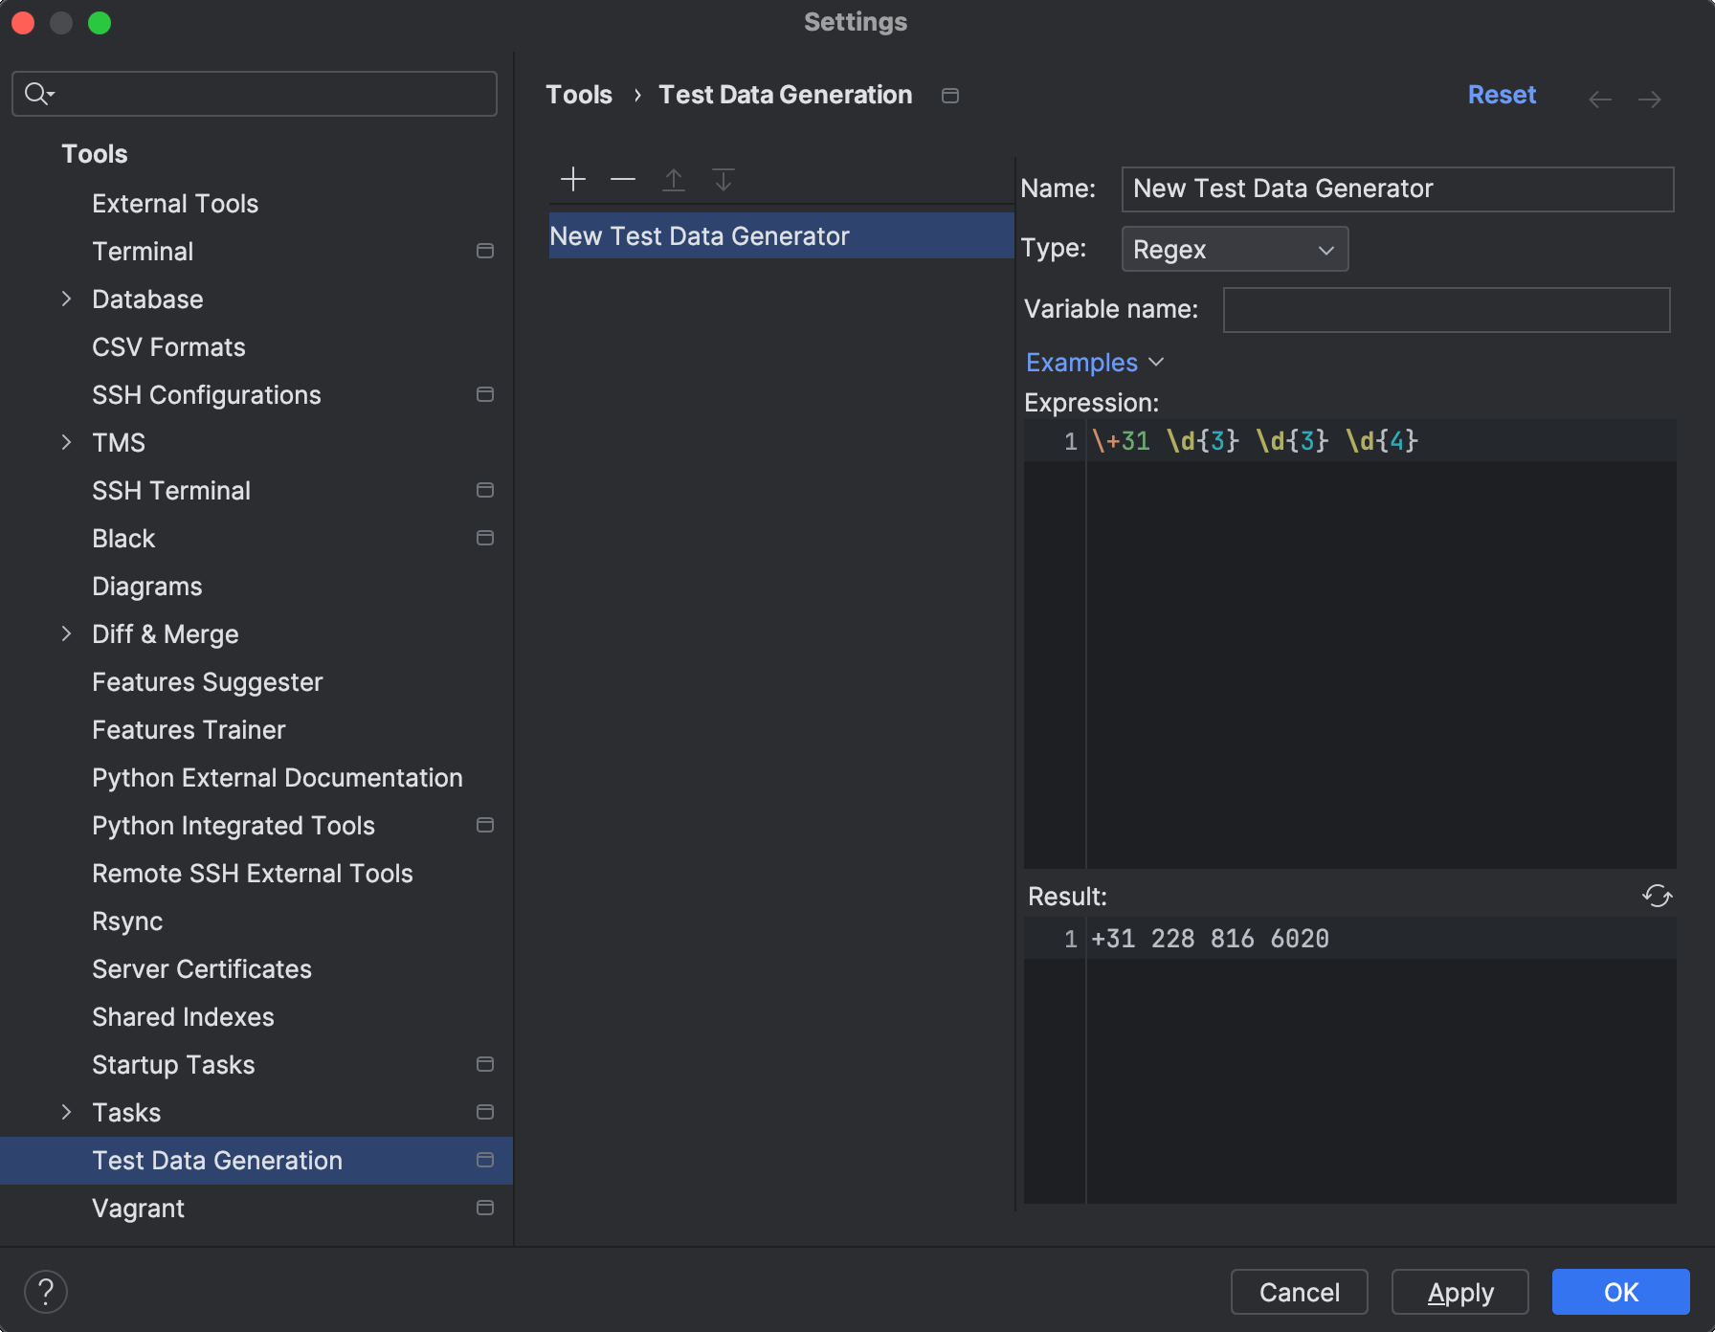This screenshot has height=1332, width=1715.
Task: Click the add generator plus icon
Action: [x=572, y=179]
